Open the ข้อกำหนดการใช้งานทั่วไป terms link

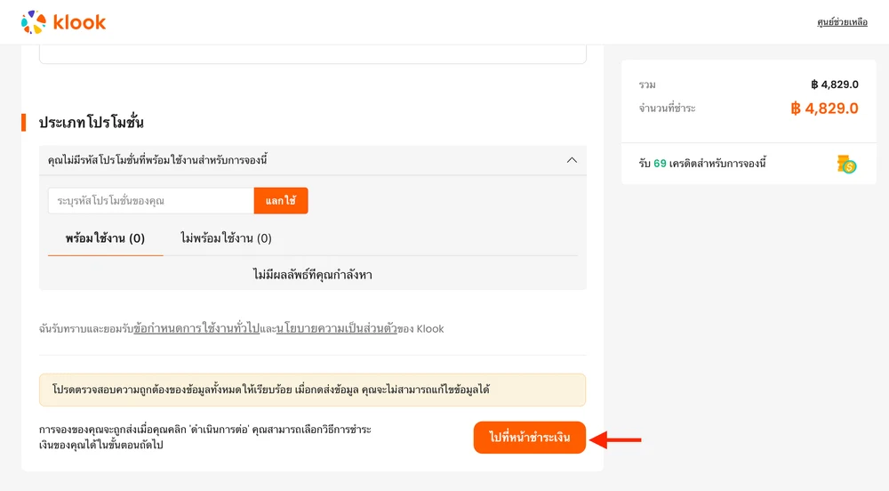pos(196,329)
